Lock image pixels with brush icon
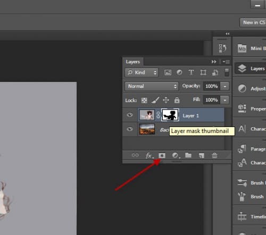This screenshot has width=266, height=235. click(x=155, y=100)
